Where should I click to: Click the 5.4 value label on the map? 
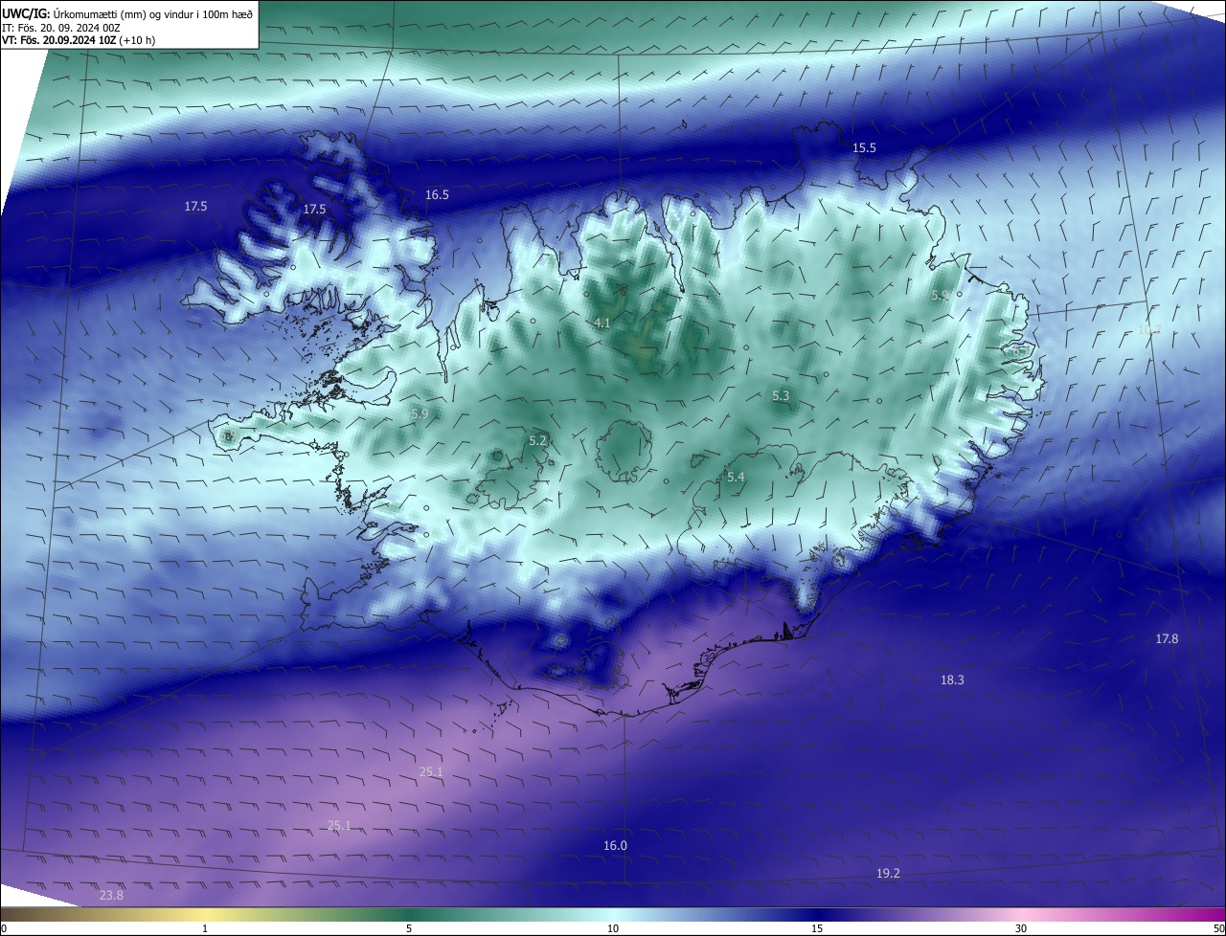coord(736,477)
